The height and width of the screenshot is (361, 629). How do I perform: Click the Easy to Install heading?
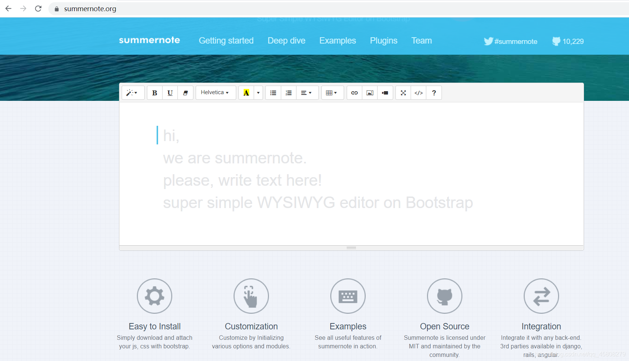coord(155,326)
